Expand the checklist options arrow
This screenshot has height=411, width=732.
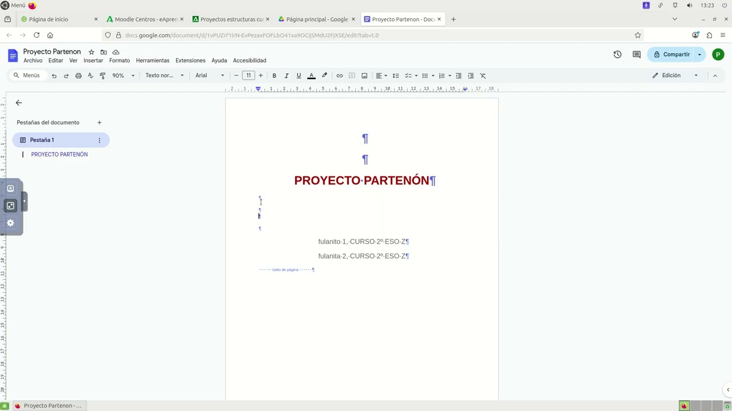point(416,75)
